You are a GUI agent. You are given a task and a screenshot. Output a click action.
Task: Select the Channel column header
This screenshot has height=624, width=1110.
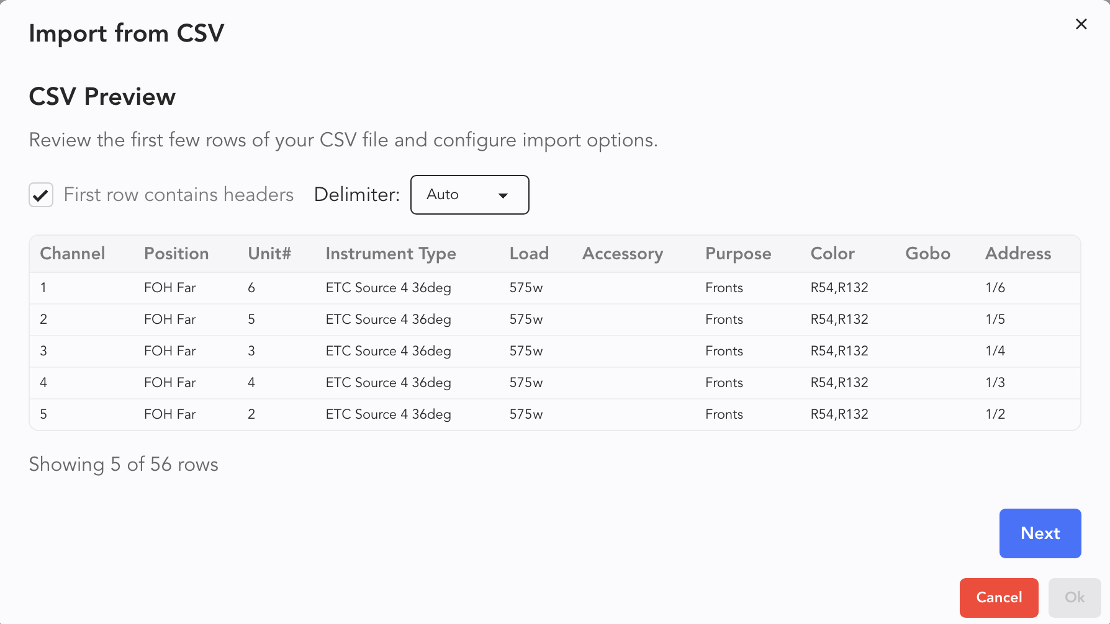(x=73, y=254)
